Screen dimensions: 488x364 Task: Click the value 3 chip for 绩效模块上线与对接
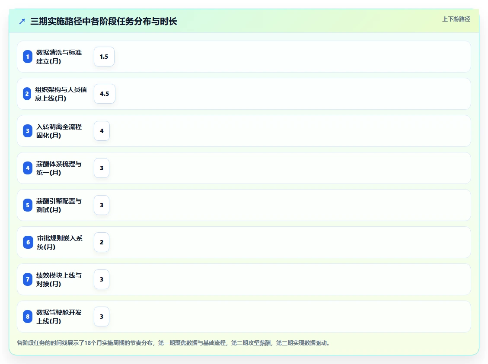click(x=102, y=279)
